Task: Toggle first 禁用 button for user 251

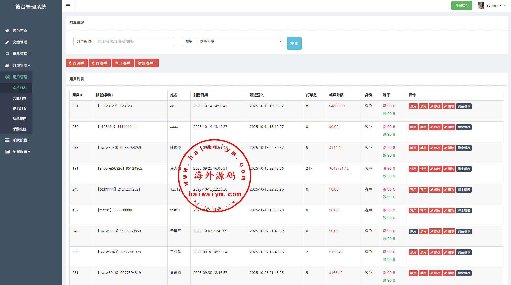Action: [413, 106]
